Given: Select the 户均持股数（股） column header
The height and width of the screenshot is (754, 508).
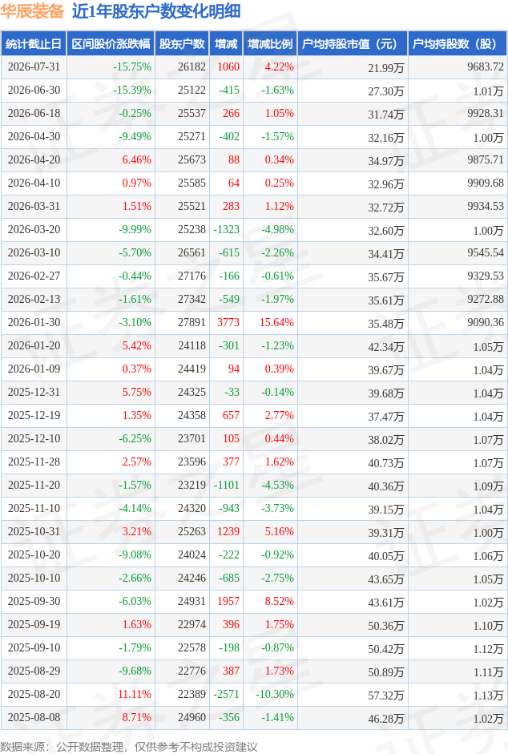Looking at the screenshot, I should coord(458,44).
